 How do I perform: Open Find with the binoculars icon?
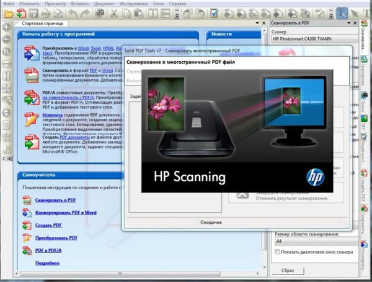[x=99, y=13]
